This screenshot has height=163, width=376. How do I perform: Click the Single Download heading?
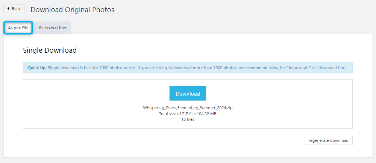tap(50, 50)
